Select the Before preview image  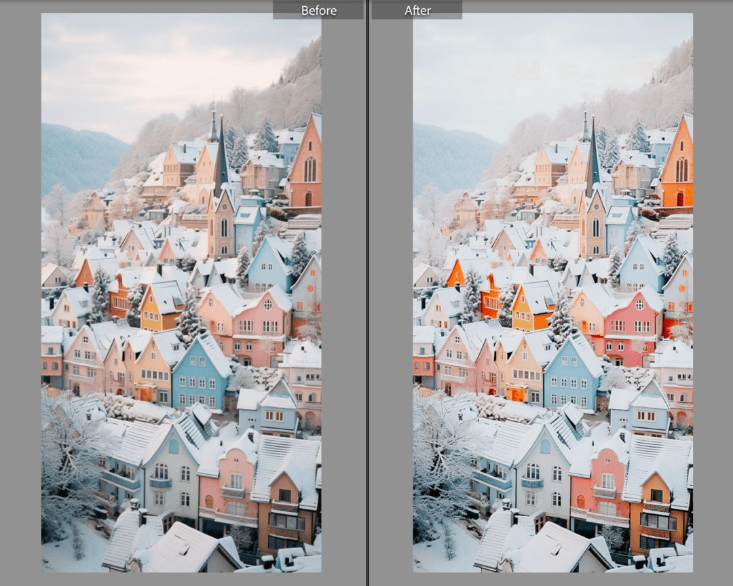[x=181, y=292]
